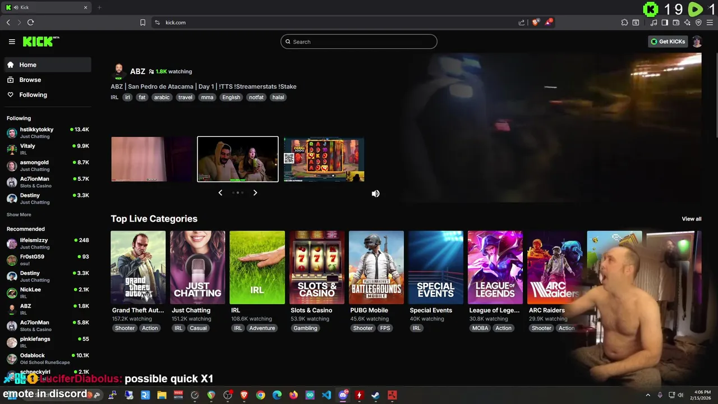The image size is (718, 404).
Task: Open Grand Theft Auto category card
Action: 138,267
